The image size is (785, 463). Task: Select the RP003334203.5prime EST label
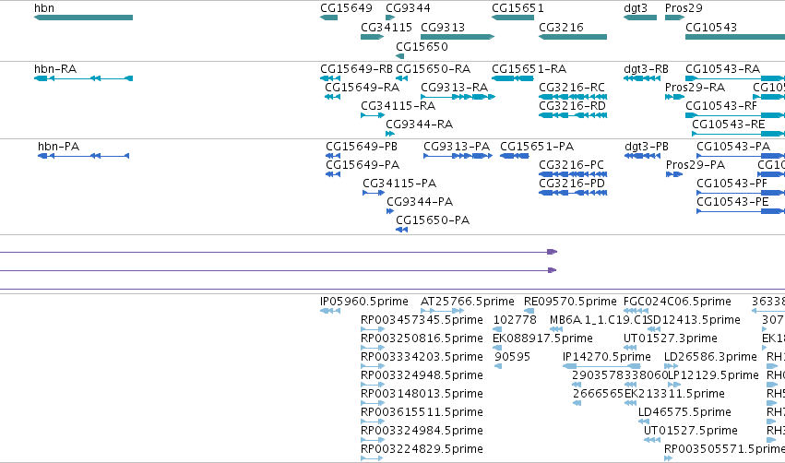pyautogui.click(x=422, y=357)
